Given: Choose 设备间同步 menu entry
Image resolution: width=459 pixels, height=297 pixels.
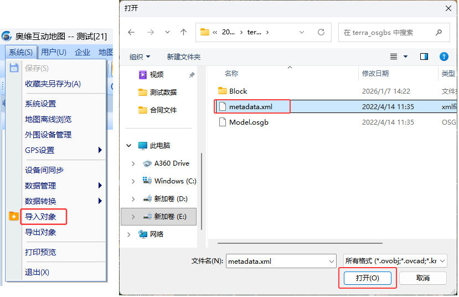Looking at the screenshot, I should click(x=44, y=170).
